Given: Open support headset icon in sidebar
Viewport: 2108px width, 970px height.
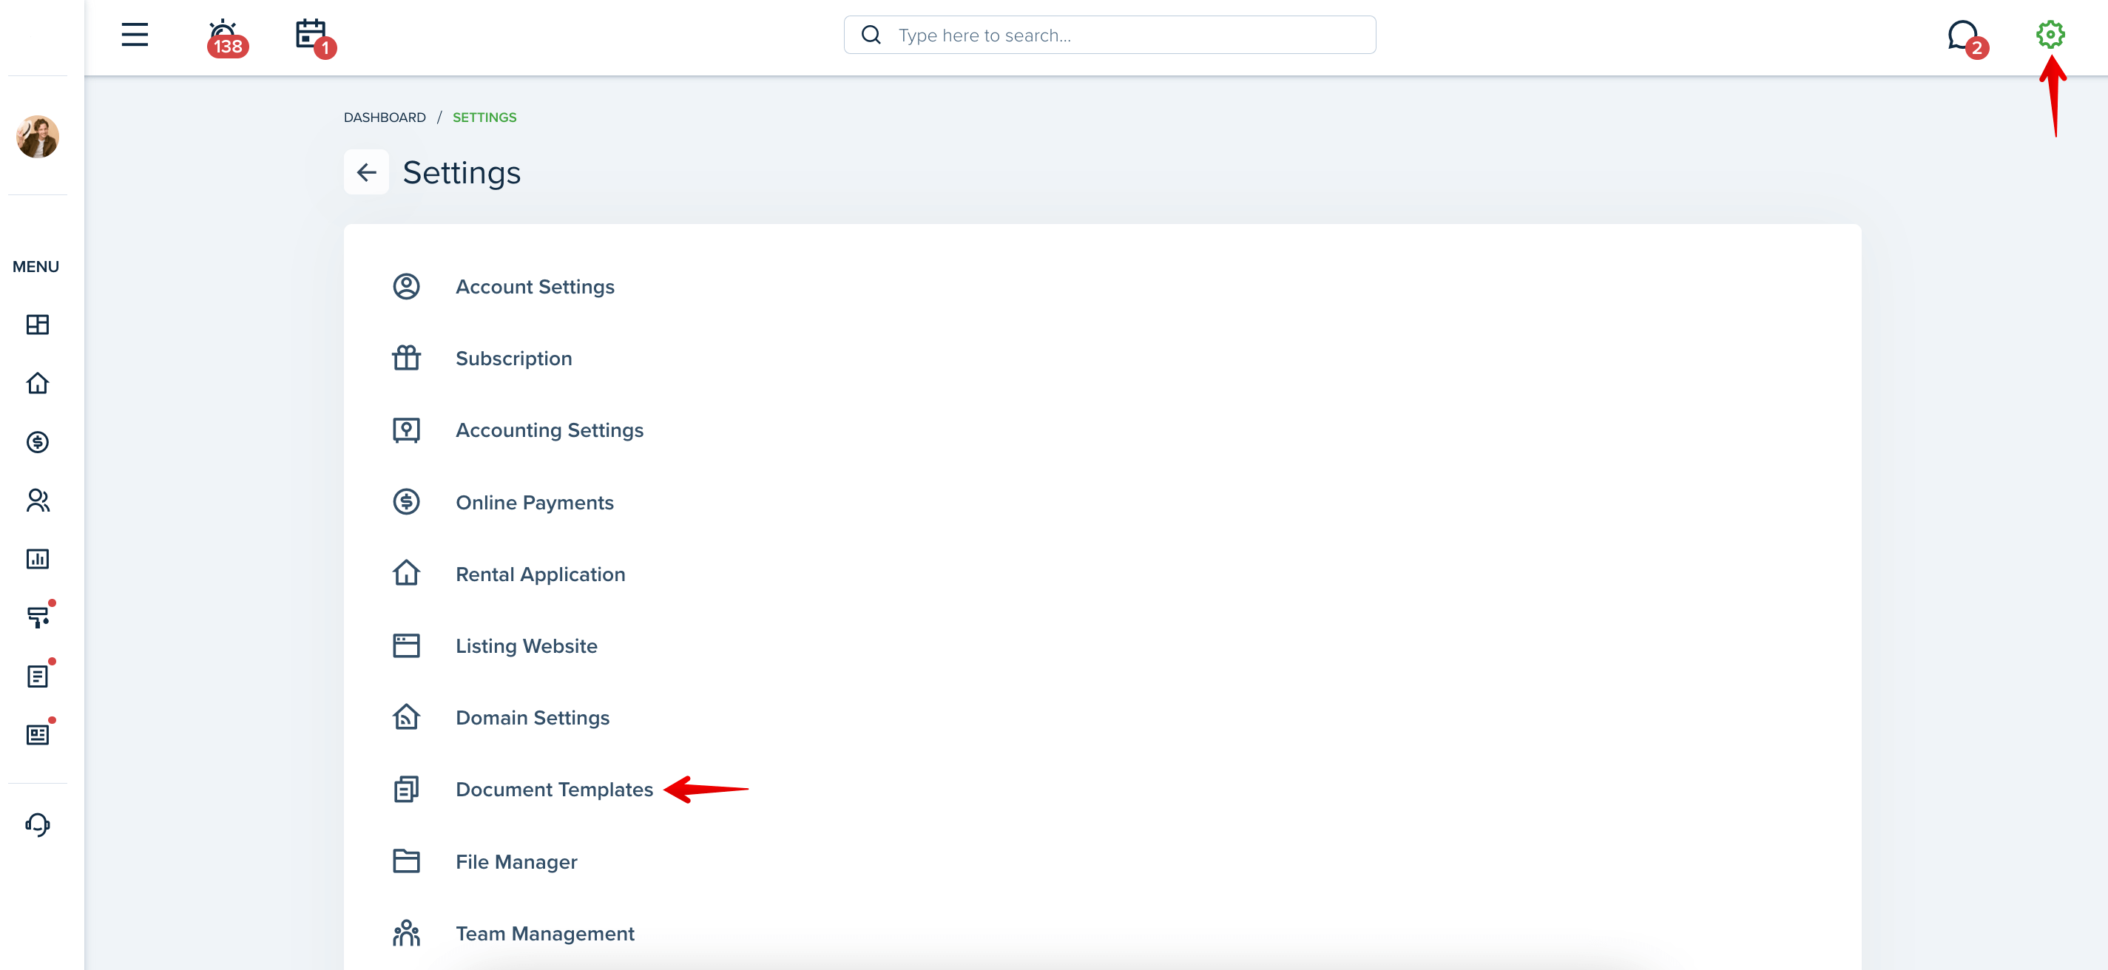Looking at the screenshot, I should click(x=38, y=824).
